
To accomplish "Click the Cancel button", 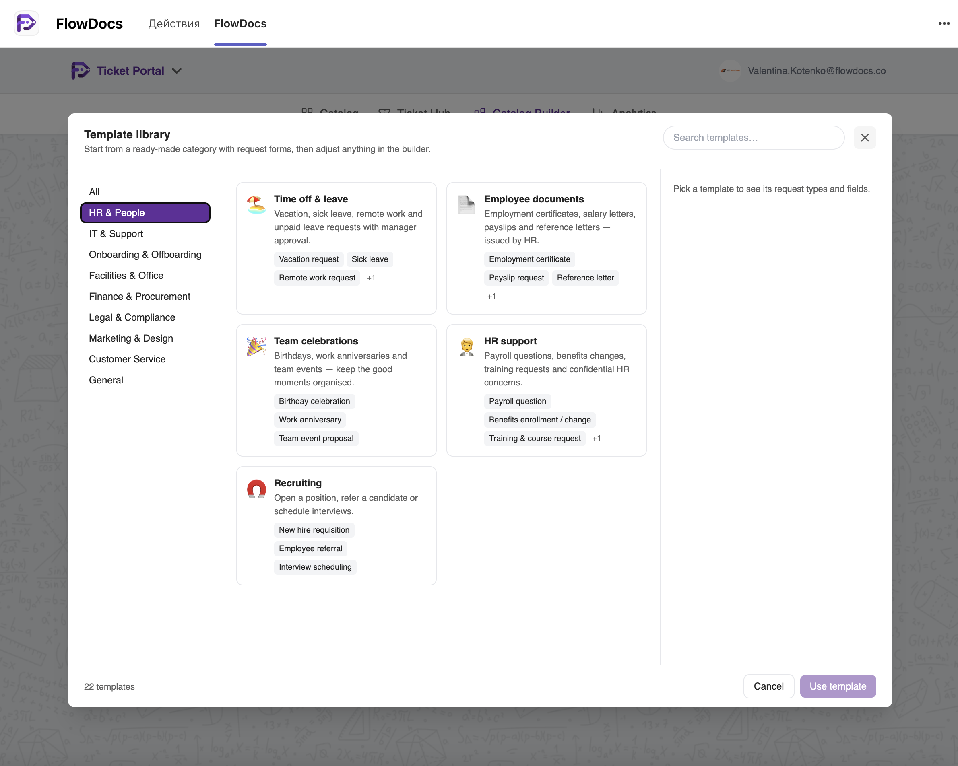I will 768,686.
